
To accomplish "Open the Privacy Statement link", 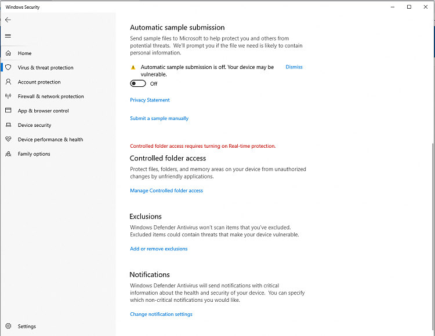I will point(150,100).
